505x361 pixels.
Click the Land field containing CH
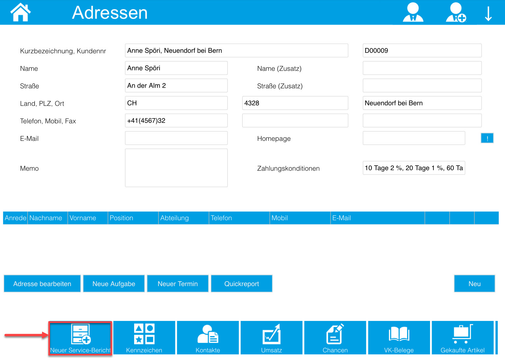[176, 103]
